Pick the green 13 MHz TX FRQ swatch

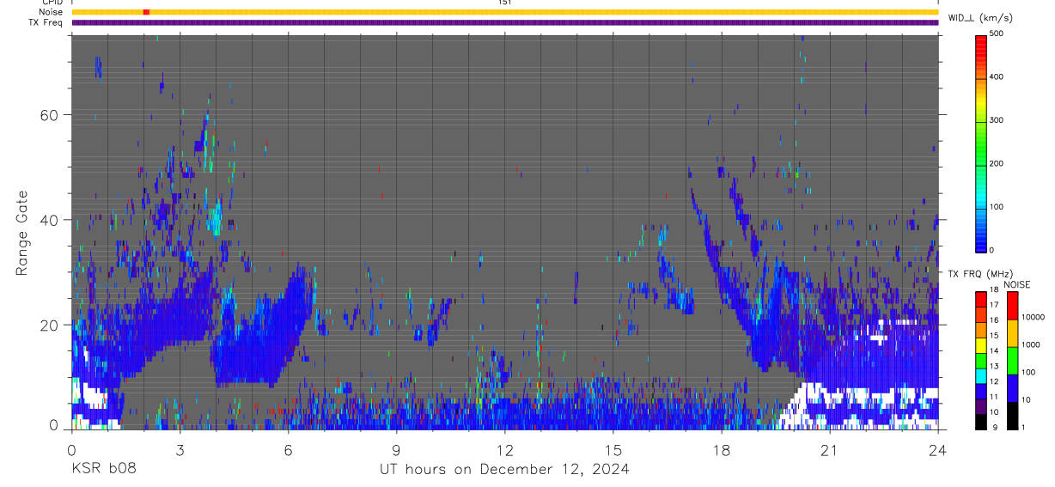981,360
